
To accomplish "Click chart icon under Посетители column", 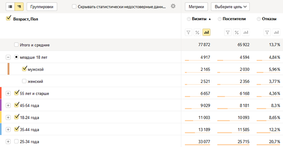I will tap(246, 32).
